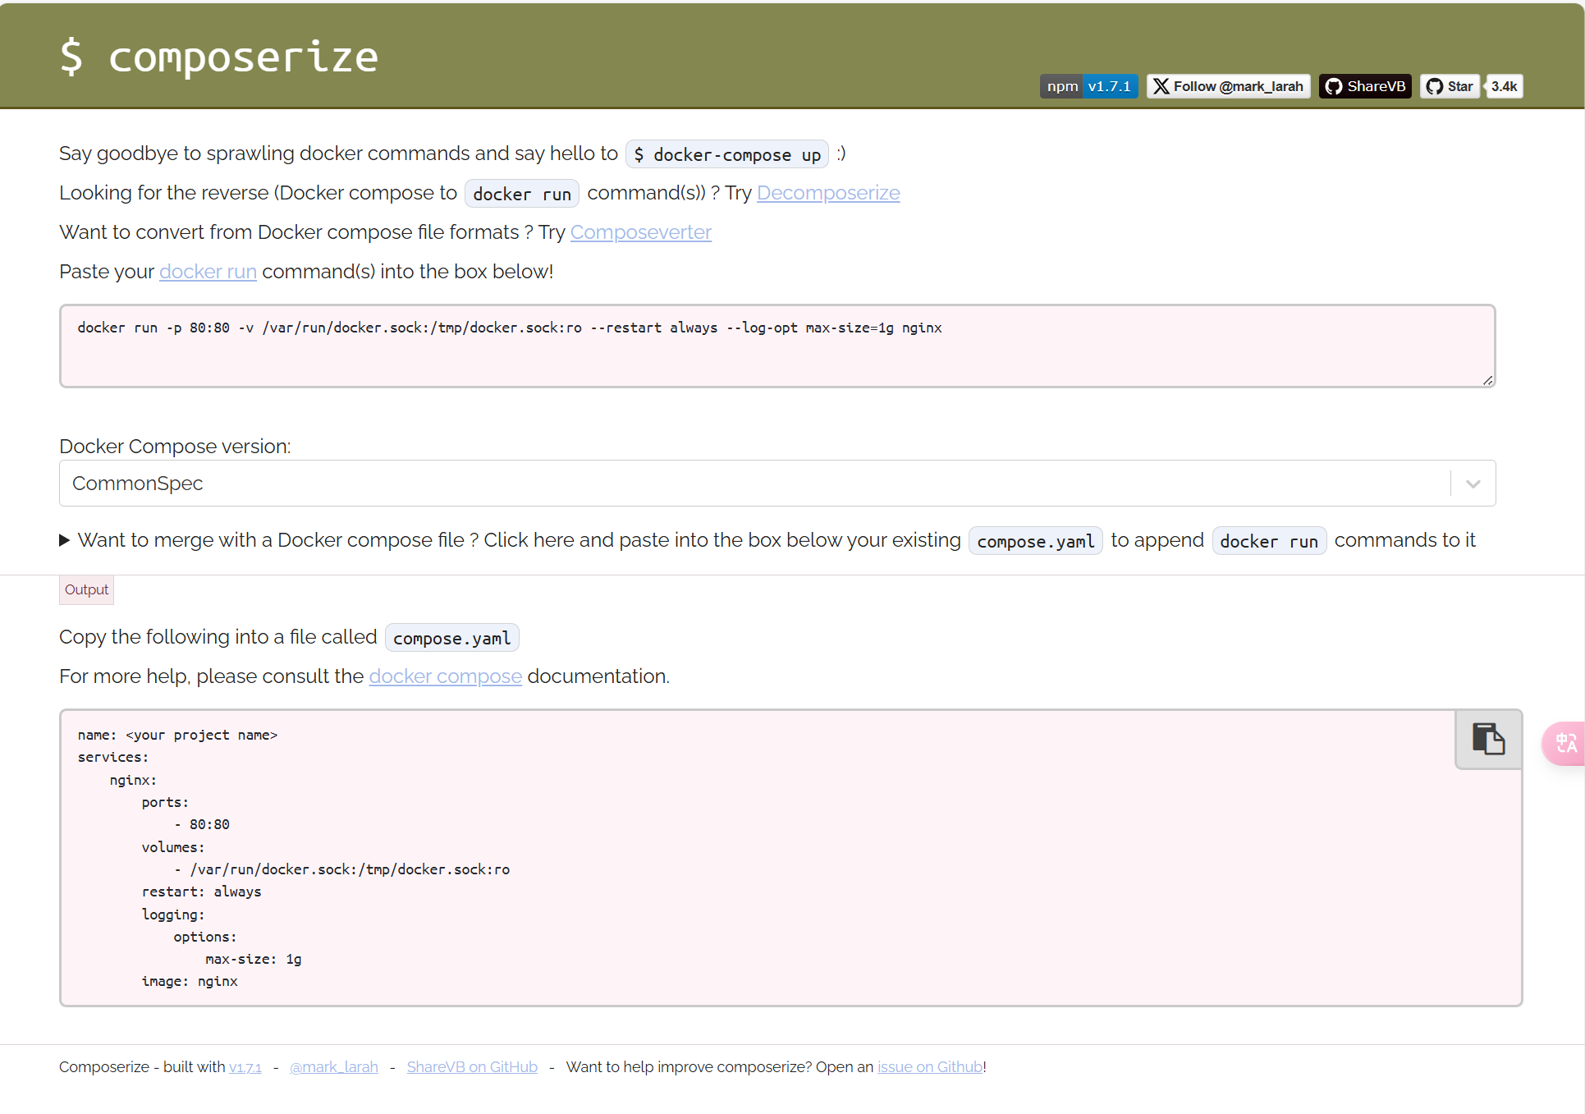Image resolution: width=1585 pixels, height=1114 pixels.
Task: Click Follow @mark_larah X badge
Action: click(x=1228, y=86)
